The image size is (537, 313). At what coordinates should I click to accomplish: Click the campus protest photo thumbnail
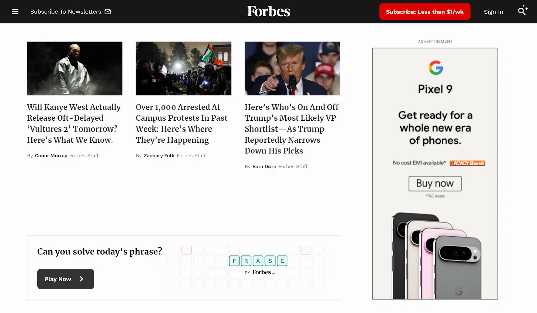(x=183, y=68)
